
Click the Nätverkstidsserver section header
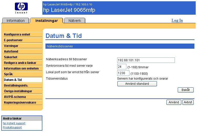click(120, 46)
